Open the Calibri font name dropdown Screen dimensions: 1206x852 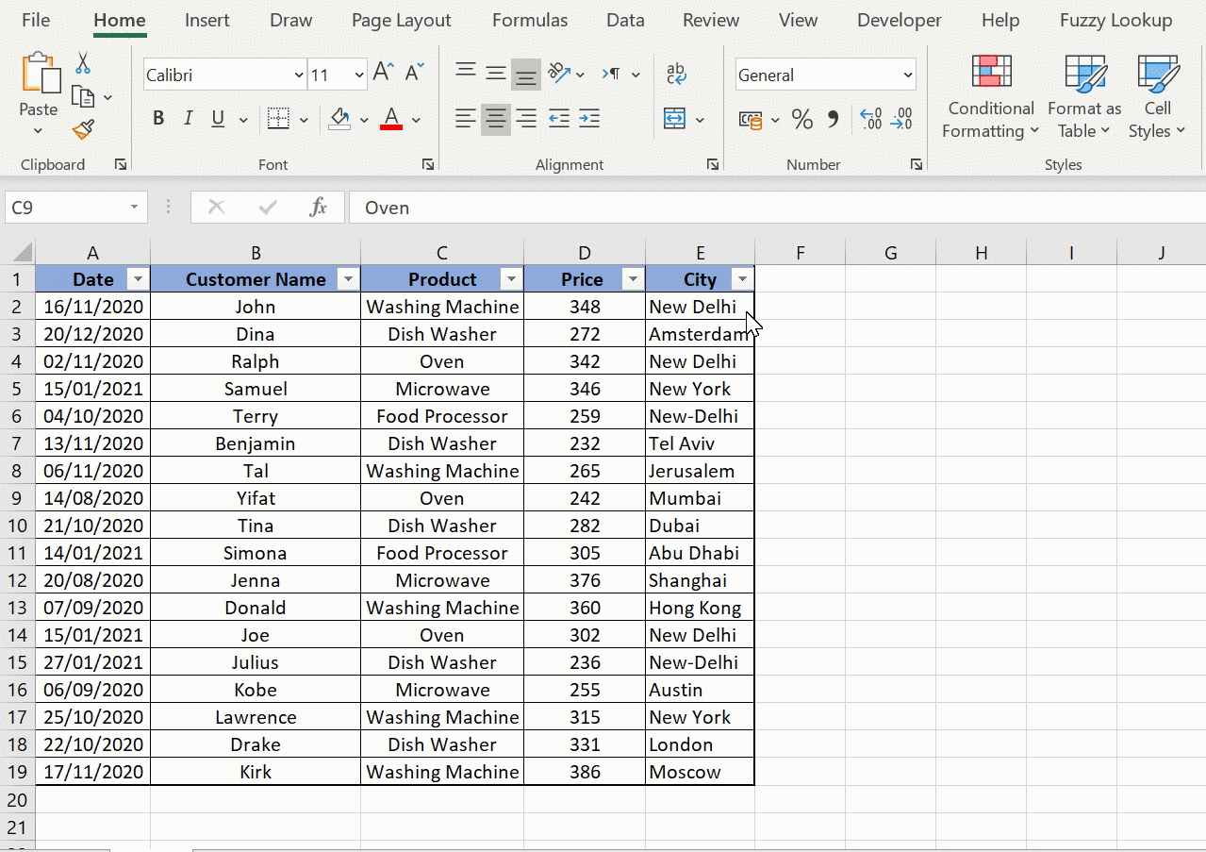point(299,75)
